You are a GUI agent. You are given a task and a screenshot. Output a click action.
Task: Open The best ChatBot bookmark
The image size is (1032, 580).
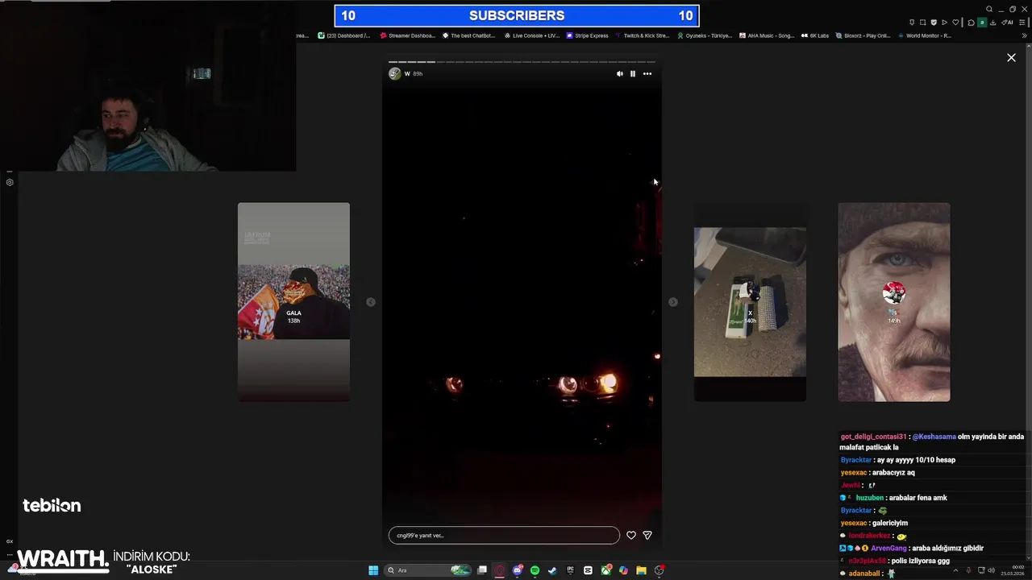pyautogui.click(x=468, y=35)
